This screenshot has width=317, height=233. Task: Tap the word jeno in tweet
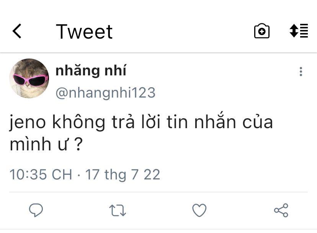(x=28, y=123)
